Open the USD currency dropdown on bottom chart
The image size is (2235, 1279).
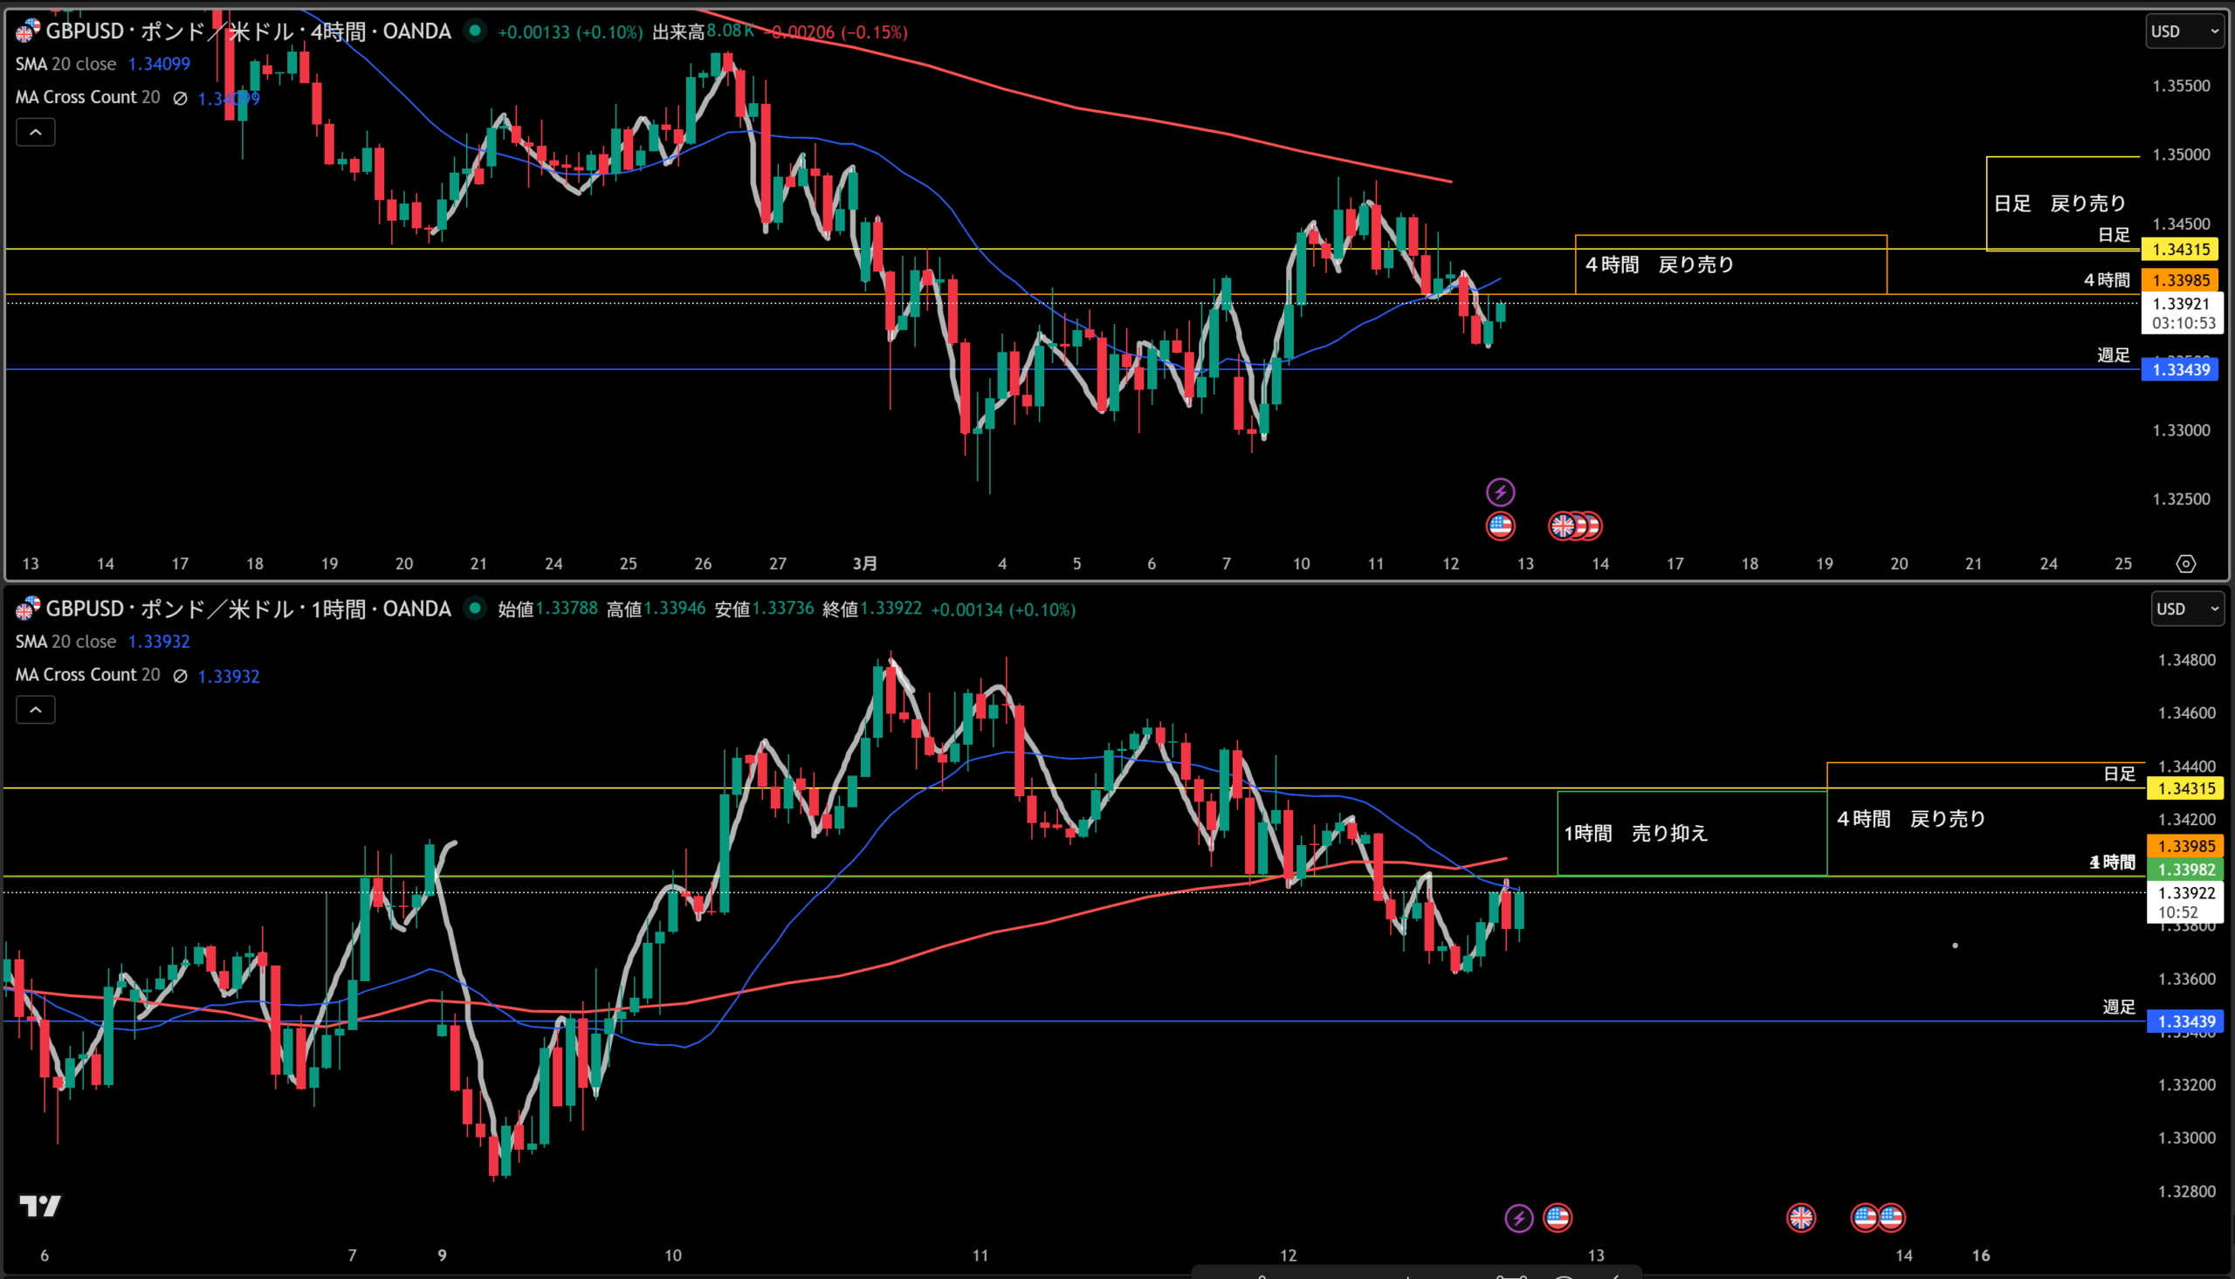click(2188, 609)
